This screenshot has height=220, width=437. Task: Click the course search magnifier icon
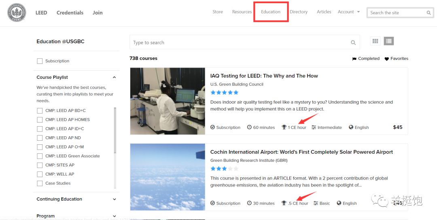coord(353,42)
